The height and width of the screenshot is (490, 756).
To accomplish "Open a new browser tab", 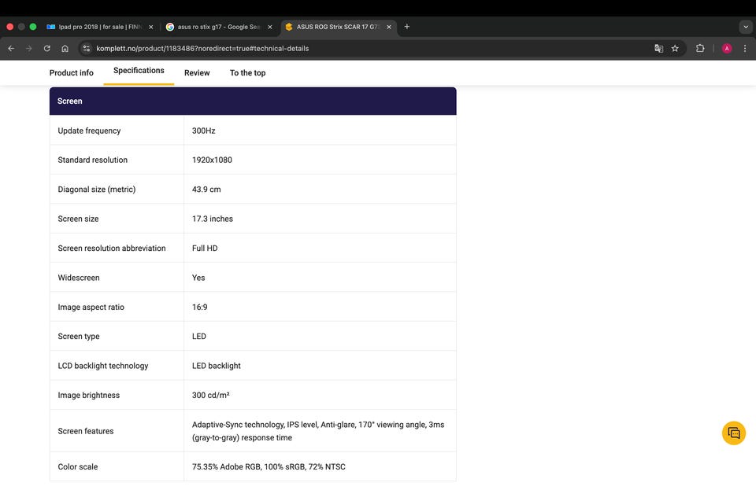I will pos(407,27).
